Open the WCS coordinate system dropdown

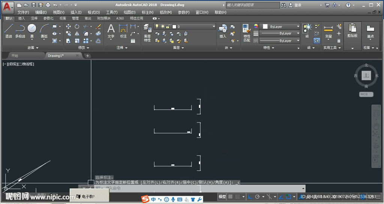(366, 94)
